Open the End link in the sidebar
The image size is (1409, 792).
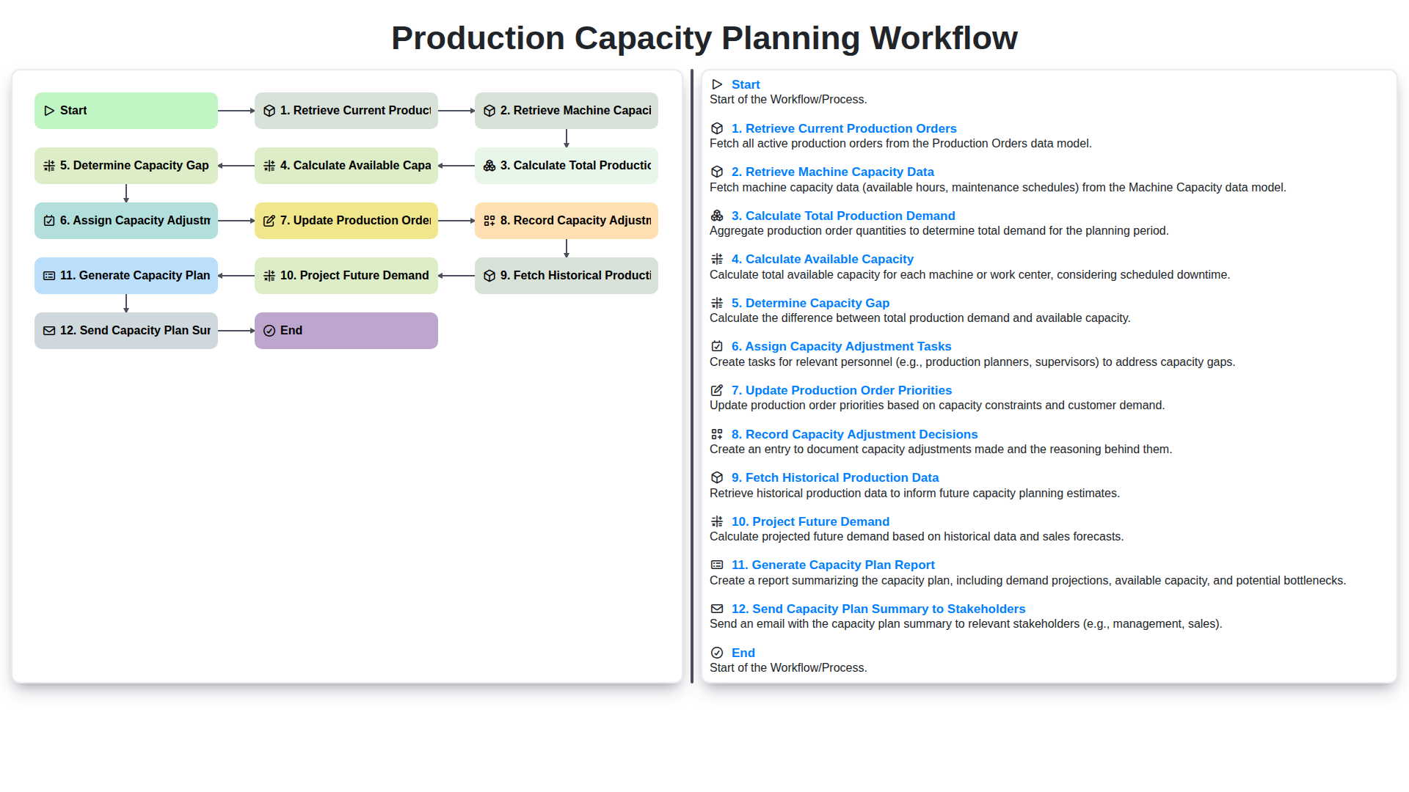[743, 653]
